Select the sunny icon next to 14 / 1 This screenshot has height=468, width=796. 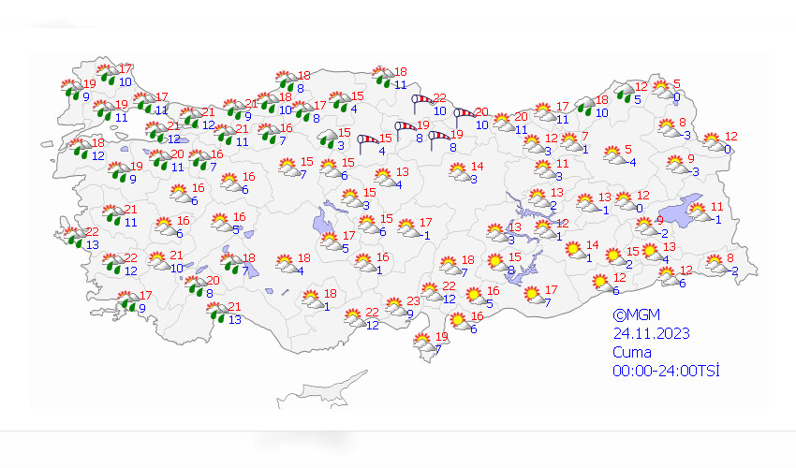click(576, 251)
